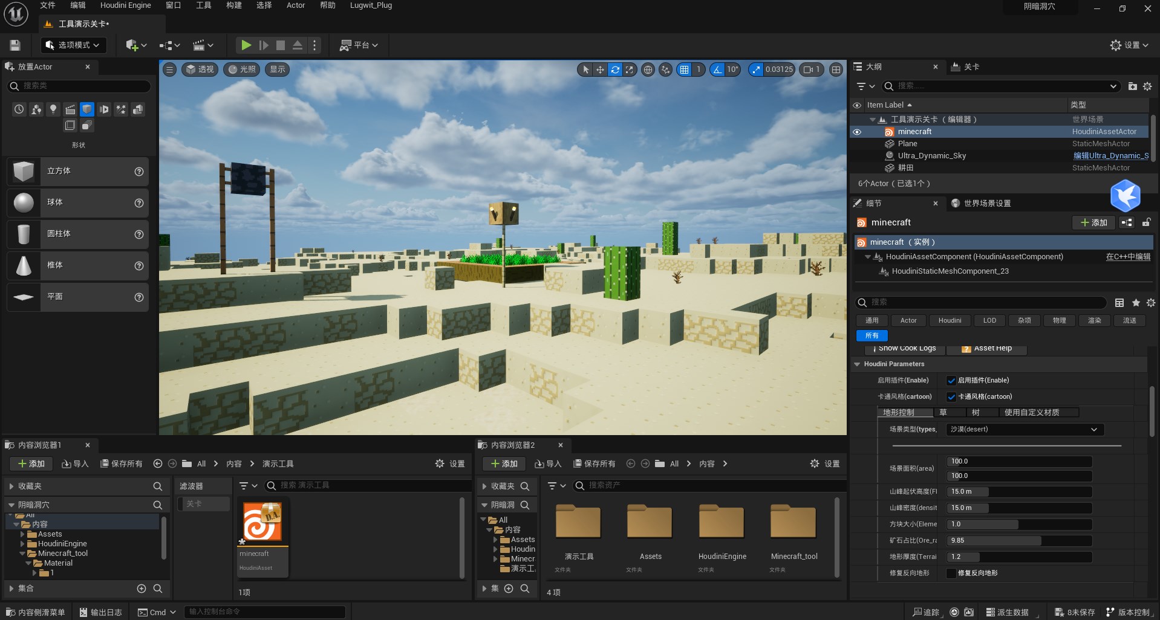Adjust the 山峰起伏高度 15.0 m slider
The image size is (1160, 620).
tap(1019, 492)
